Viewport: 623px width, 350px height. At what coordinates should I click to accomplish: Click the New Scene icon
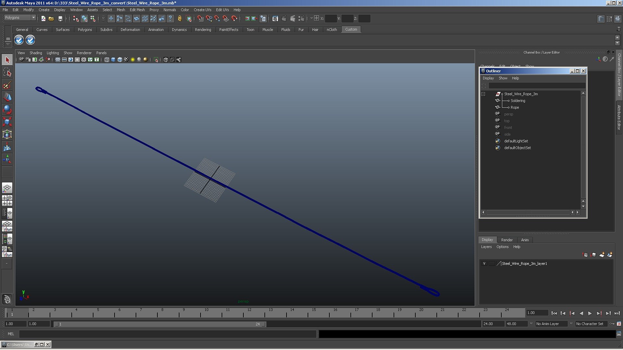pyautogui.click(x=43, y=19)
